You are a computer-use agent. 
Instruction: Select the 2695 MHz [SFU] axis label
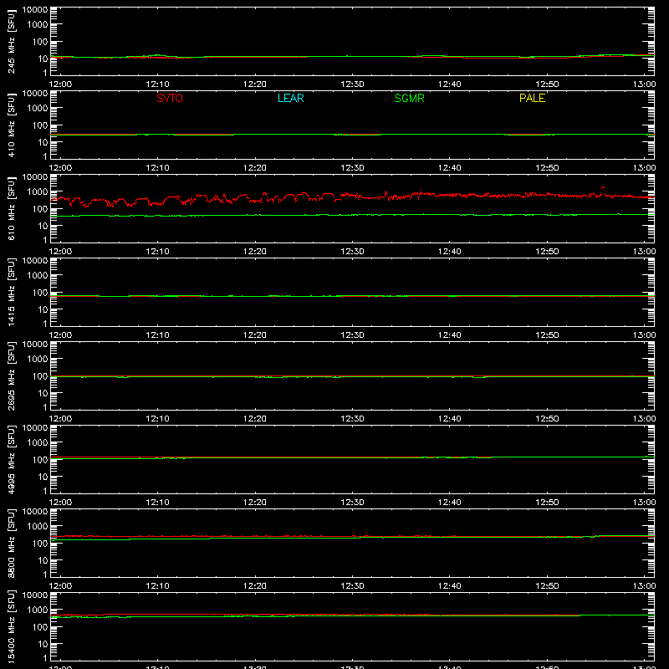tap(12, 375)
